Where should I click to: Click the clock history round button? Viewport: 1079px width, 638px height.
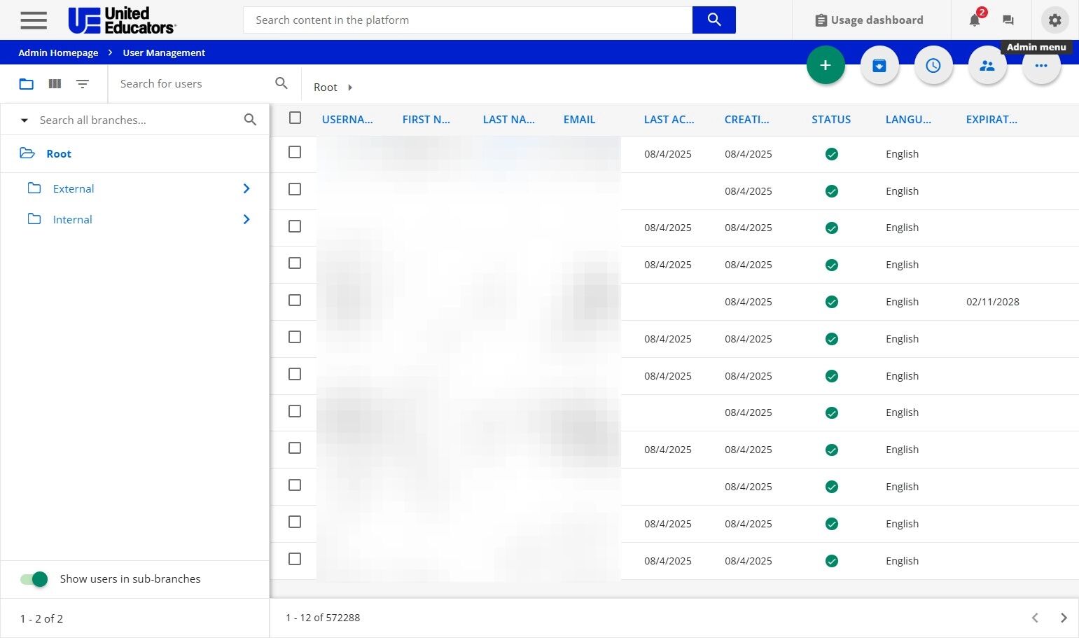click(x=933, y=65)
